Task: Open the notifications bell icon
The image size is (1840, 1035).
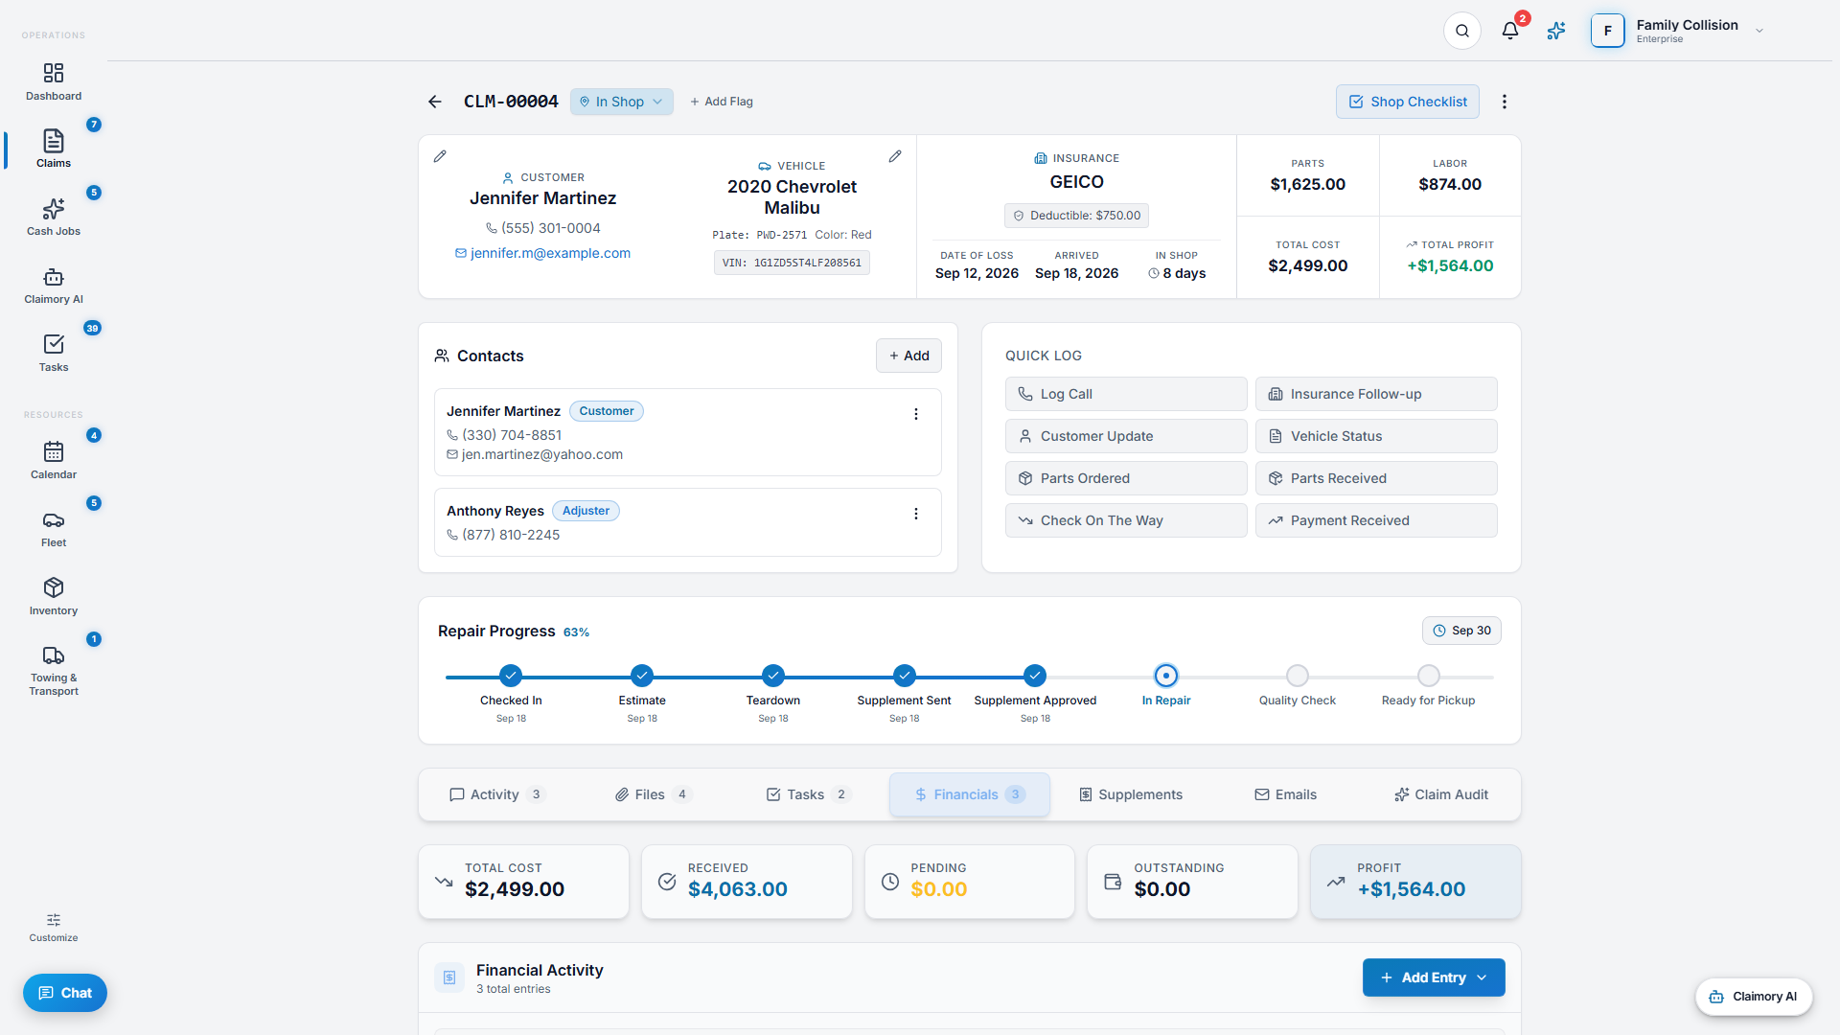Action: coord(1510,31)
